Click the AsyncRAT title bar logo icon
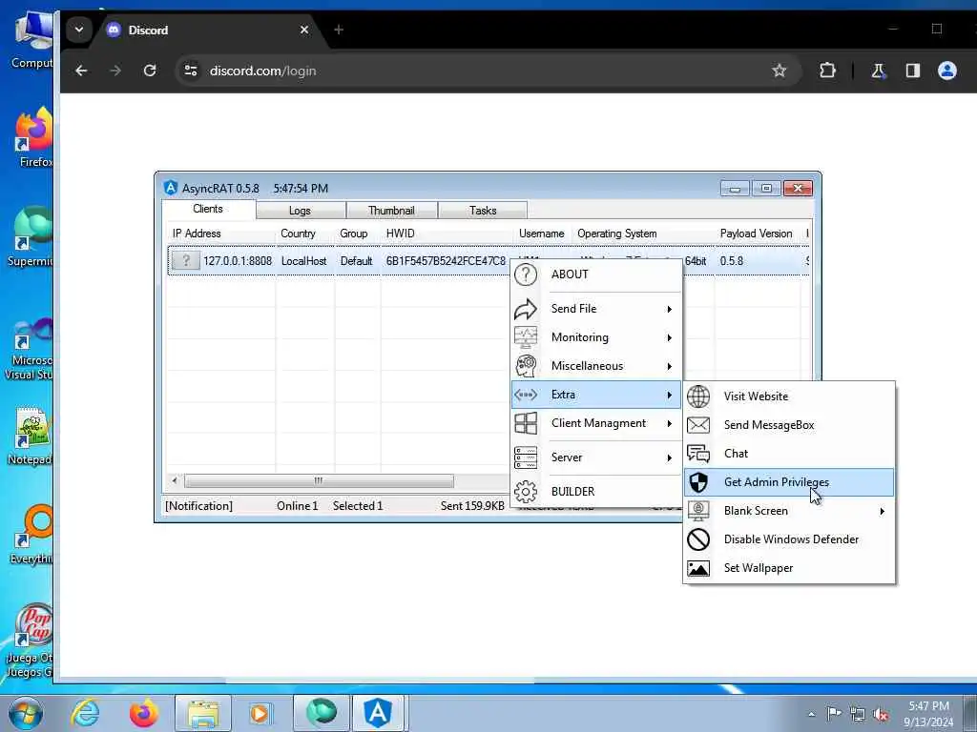Screen dimensions: 977x732 click(170, 188)
